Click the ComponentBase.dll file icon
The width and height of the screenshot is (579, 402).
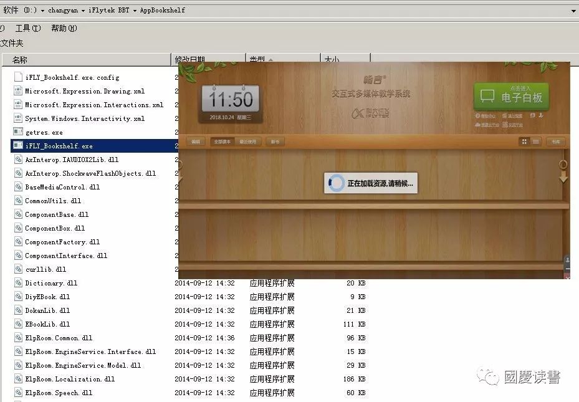18,214
